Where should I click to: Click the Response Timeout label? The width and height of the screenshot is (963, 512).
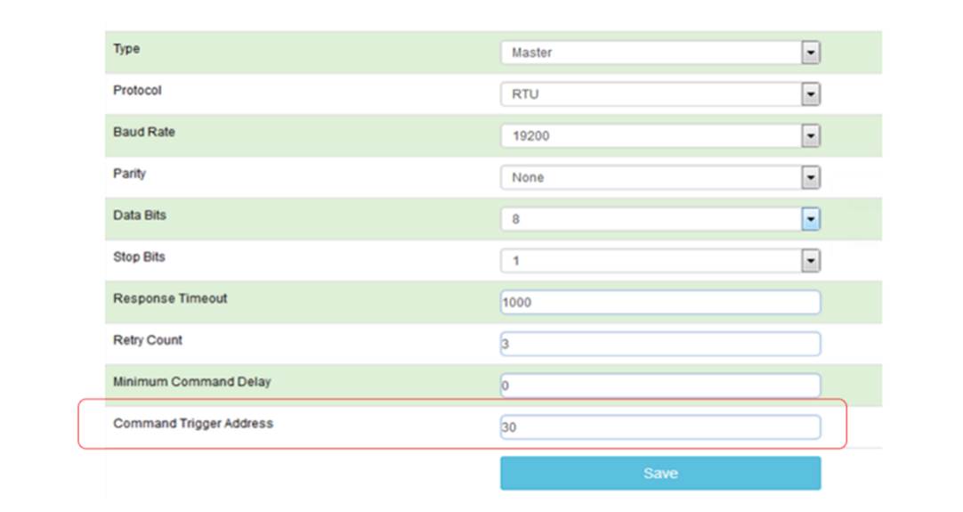coord(170,298)
